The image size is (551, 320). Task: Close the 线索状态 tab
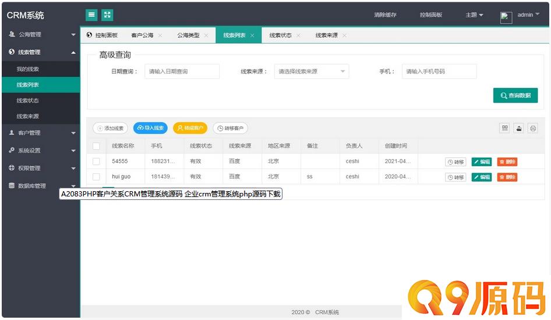click(298, 36)
